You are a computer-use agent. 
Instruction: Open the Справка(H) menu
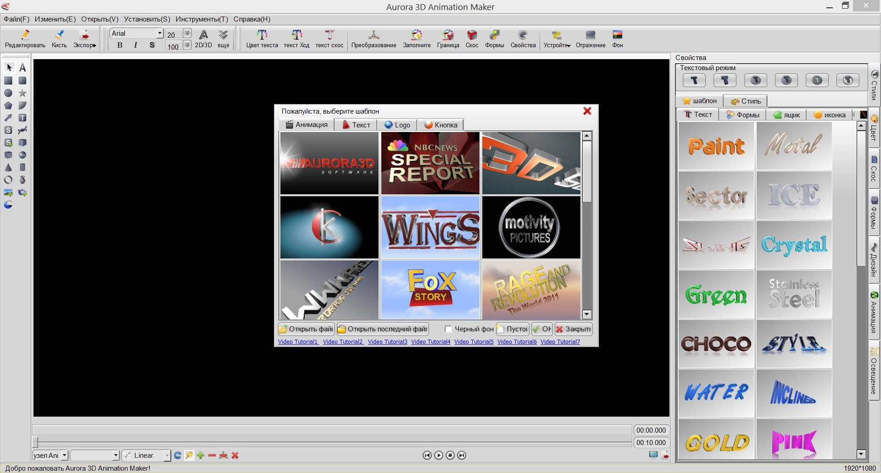pos(252,19)
